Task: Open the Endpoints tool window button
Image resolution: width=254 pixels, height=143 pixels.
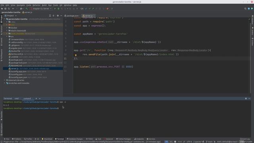Action: [x=139, y=139]
